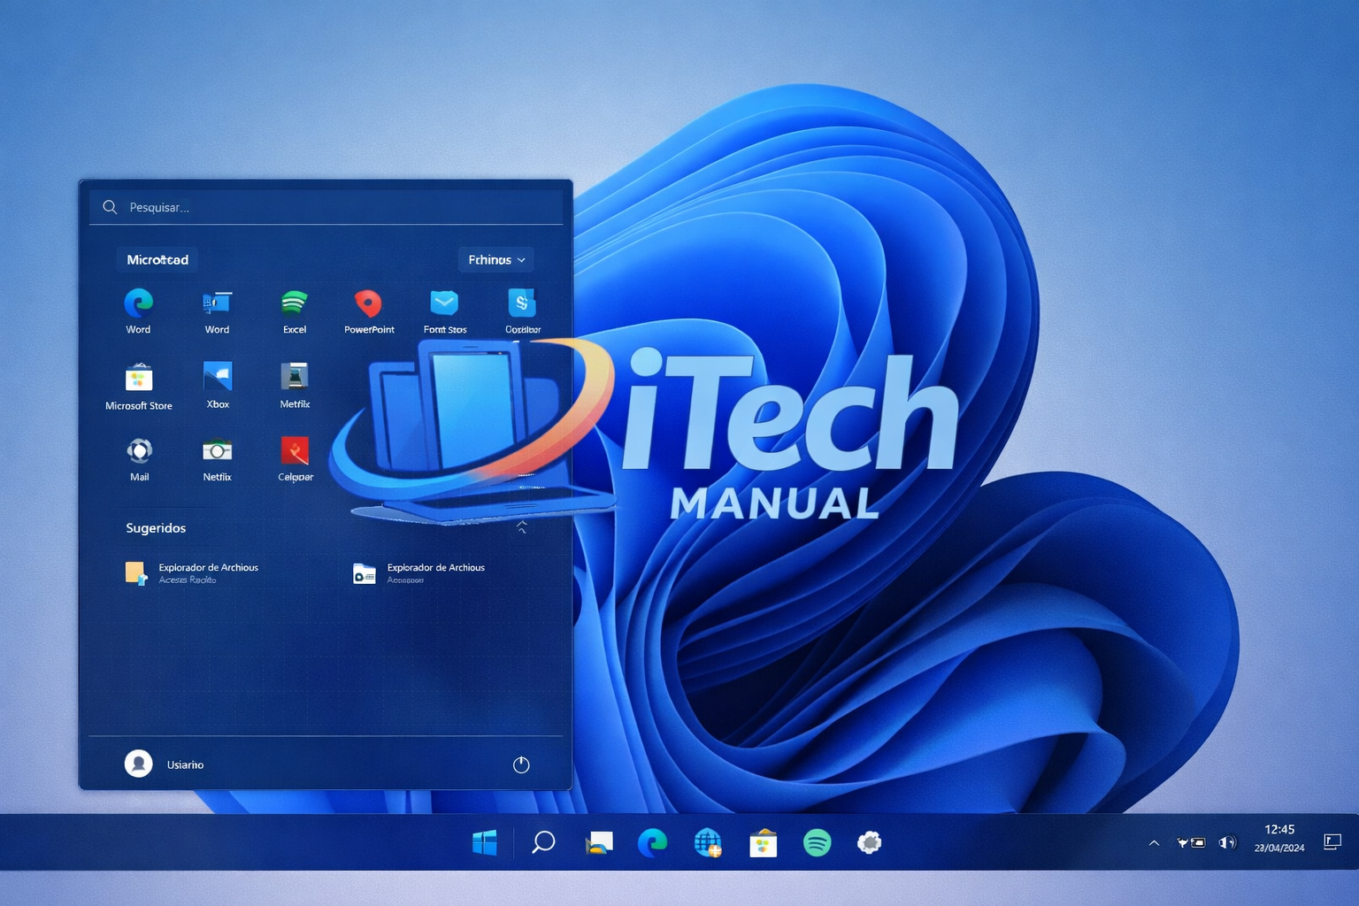This screenshot has height=906, width=1359.
Task: Open Spotify from the taskbar
Action: [818, 842]
